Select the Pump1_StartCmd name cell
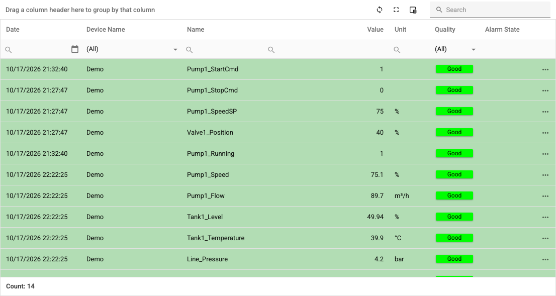Screen dimensions: 556x296 213,69
